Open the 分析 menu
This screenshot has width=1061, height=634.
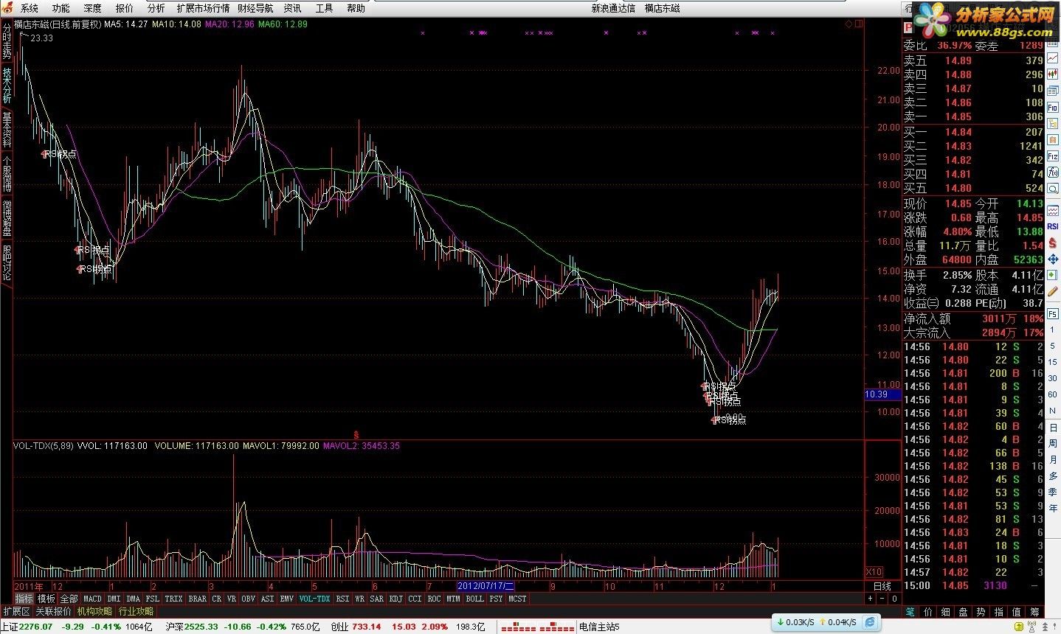pyautogui.click(x=156, y=8)
